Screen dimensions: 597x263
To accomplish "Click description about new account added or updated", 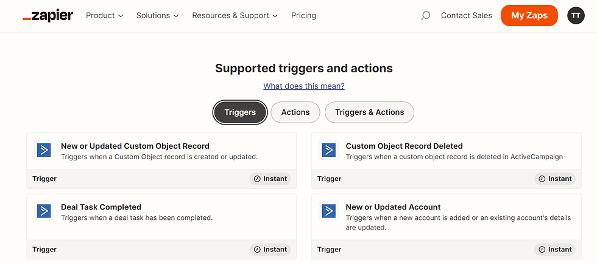I will pos(458,223).
